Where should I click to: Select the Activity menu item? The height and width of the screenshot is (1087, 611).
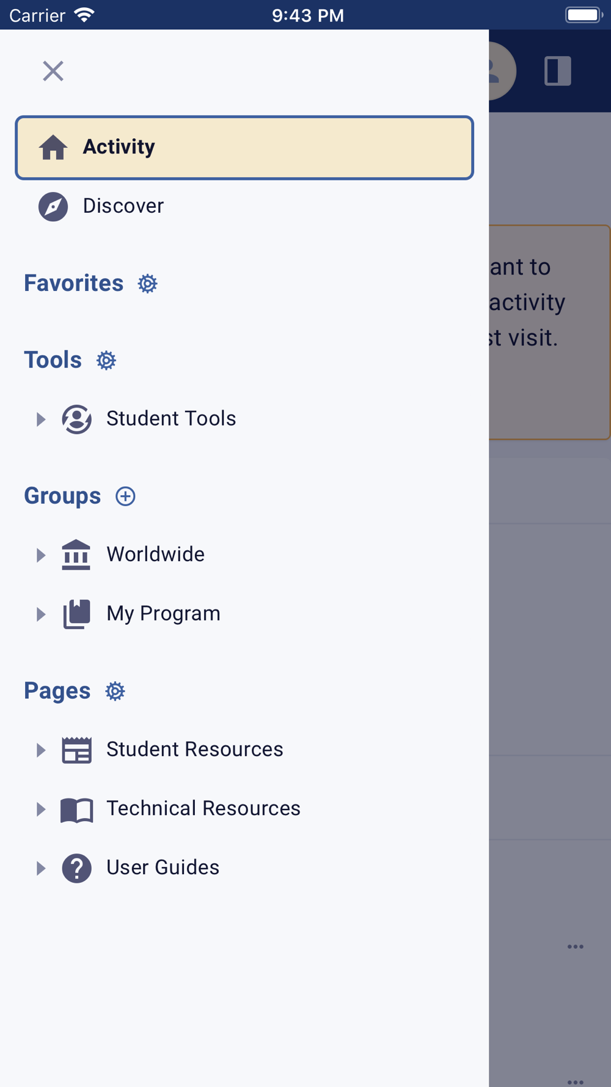[244, 147]
